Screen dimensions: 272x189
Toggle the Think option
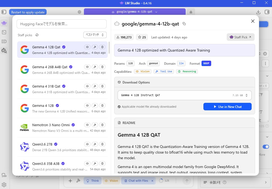(x=93, y=181)
